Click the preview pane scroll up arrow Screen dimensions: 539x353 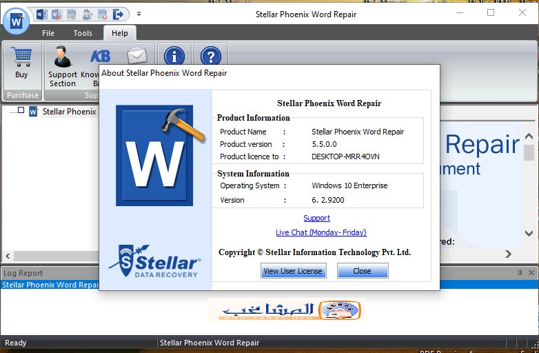pyautogui.click(x=529, y=136)
